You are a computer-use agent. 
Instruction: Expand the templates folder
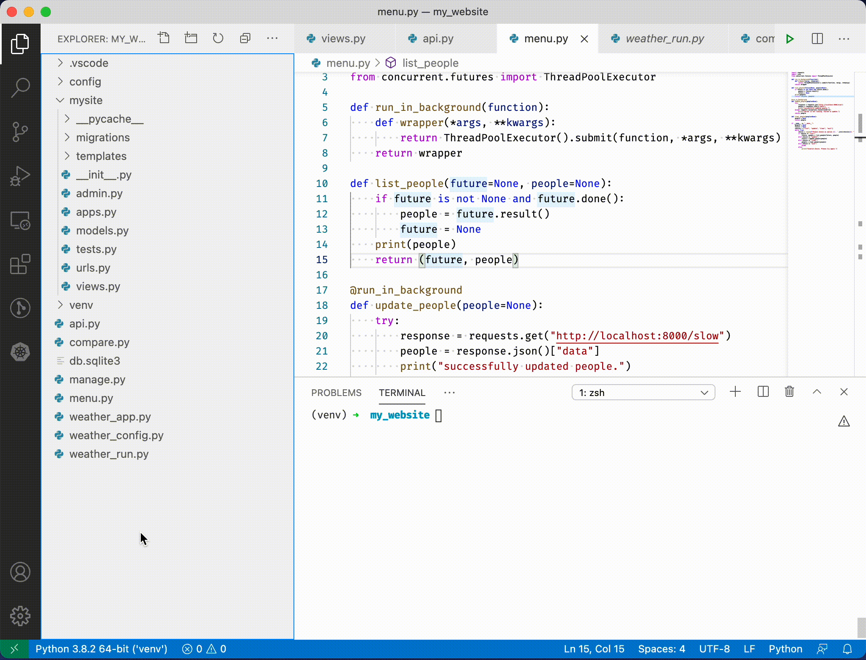click(x=101, y=156)
